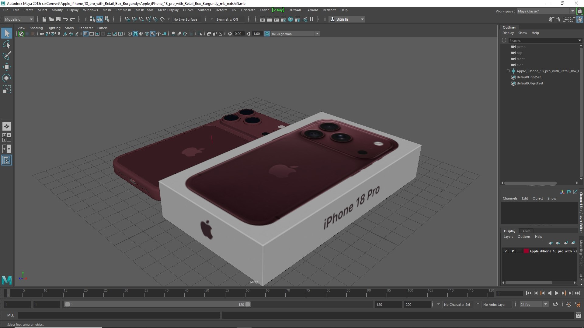Click the New Scene icon

44,19
